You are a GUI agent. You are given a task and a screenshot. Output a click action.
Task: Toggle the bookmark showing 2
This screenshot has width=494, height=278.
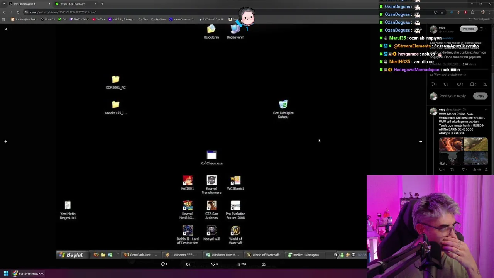pos(473,84)
